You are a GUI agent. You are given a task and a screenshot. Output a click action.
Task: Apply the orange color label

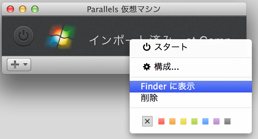pos(172,121)
